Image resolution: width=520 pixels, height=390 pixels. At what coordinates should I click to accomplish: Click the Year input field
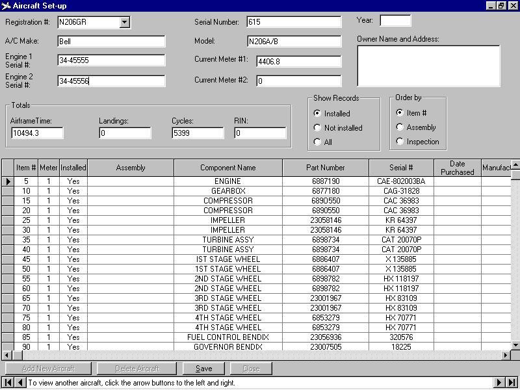(395, 21)
